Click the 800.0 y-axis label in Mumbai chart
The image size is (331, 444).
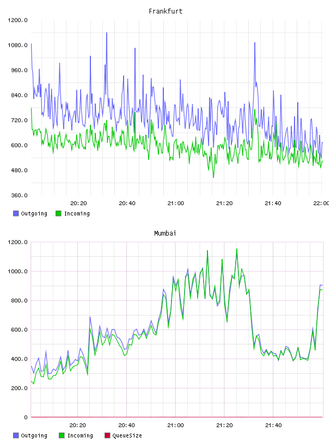click(x=19, y=300)
